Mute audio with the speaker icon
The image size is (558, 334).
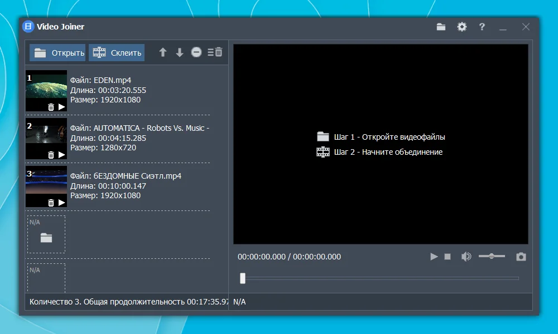[466, 256]
